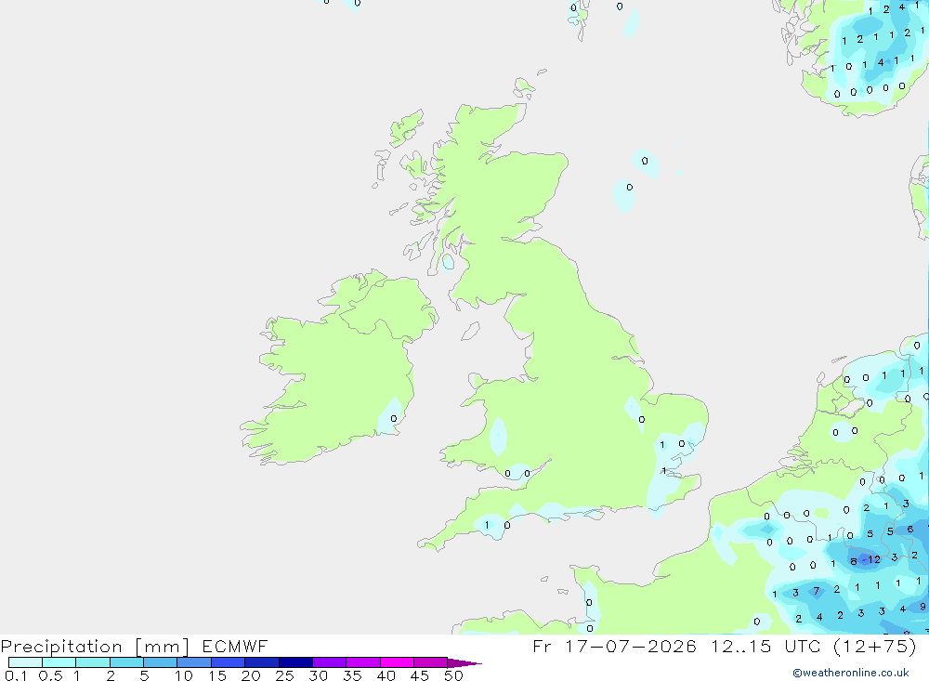The height and width of the screenshot is (681, 929).
Task: Click the time range "12..15 UTC"
Action: 764,646
